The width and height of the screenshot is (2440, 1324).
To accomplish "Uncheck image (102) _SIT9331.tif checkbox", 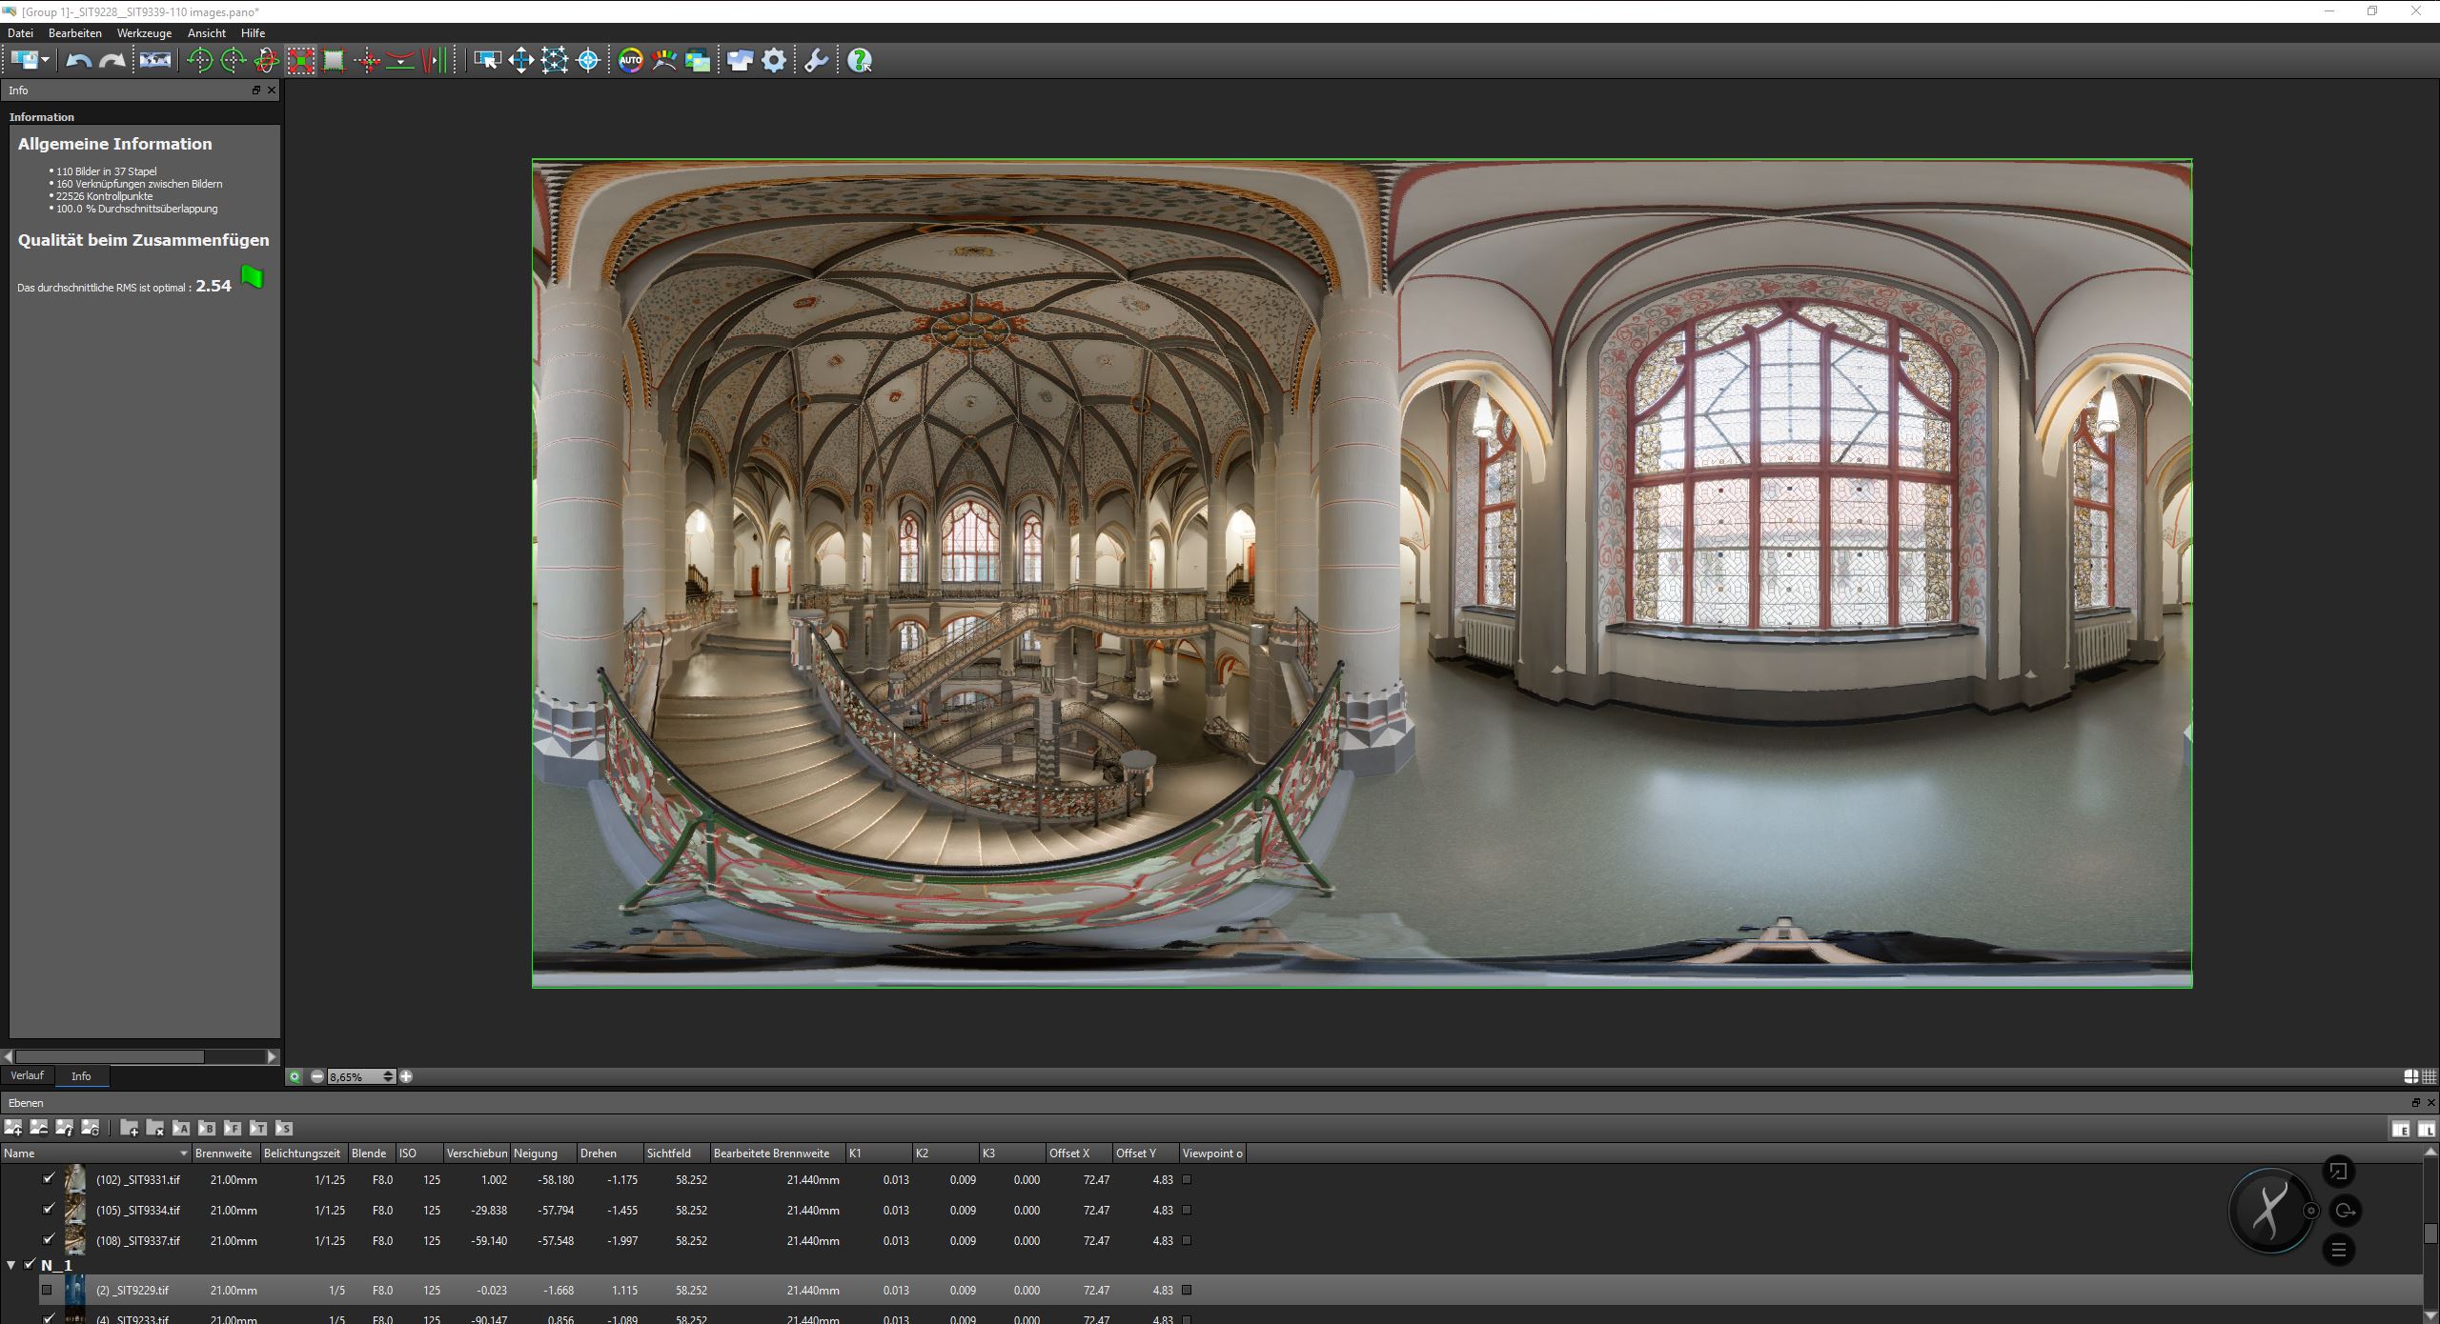I will 49,1179.
